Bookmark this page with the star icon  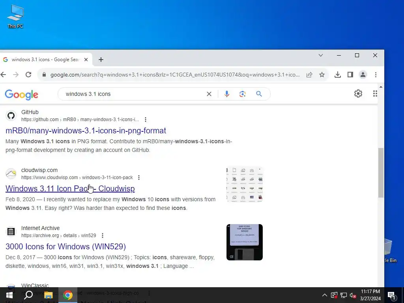tap(322, 75)
